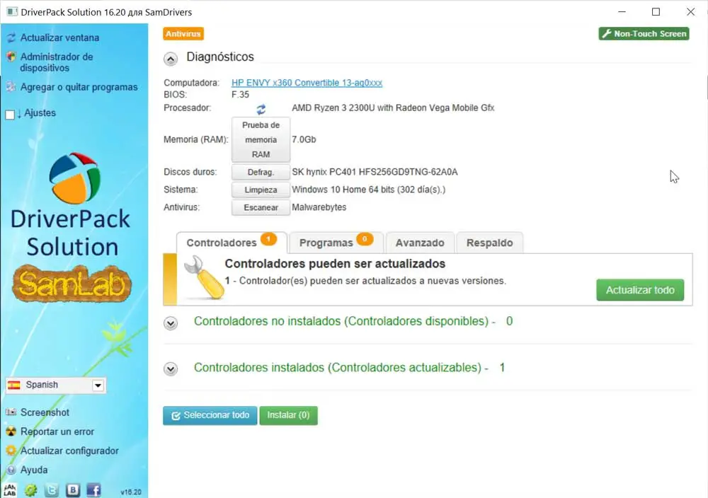Click the green gear icon in footer
This screenshot has height=498, width=708.
click(x=30, y=490)
